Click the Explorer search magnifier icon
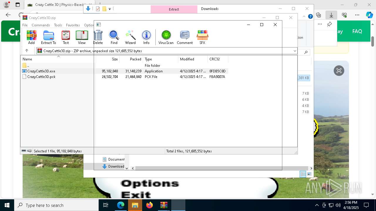 tap(306, 52)
